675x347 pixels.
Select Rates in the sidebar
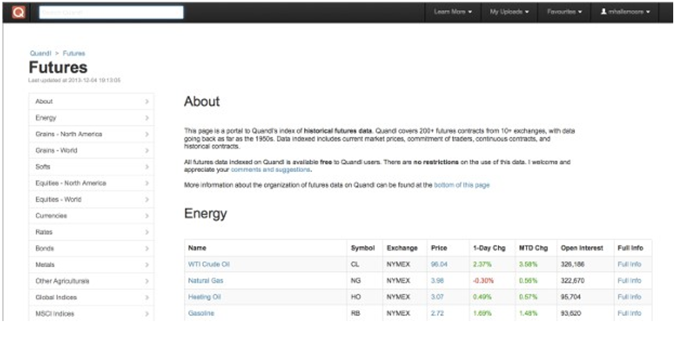pyautogui.click(x=91, y=232)
